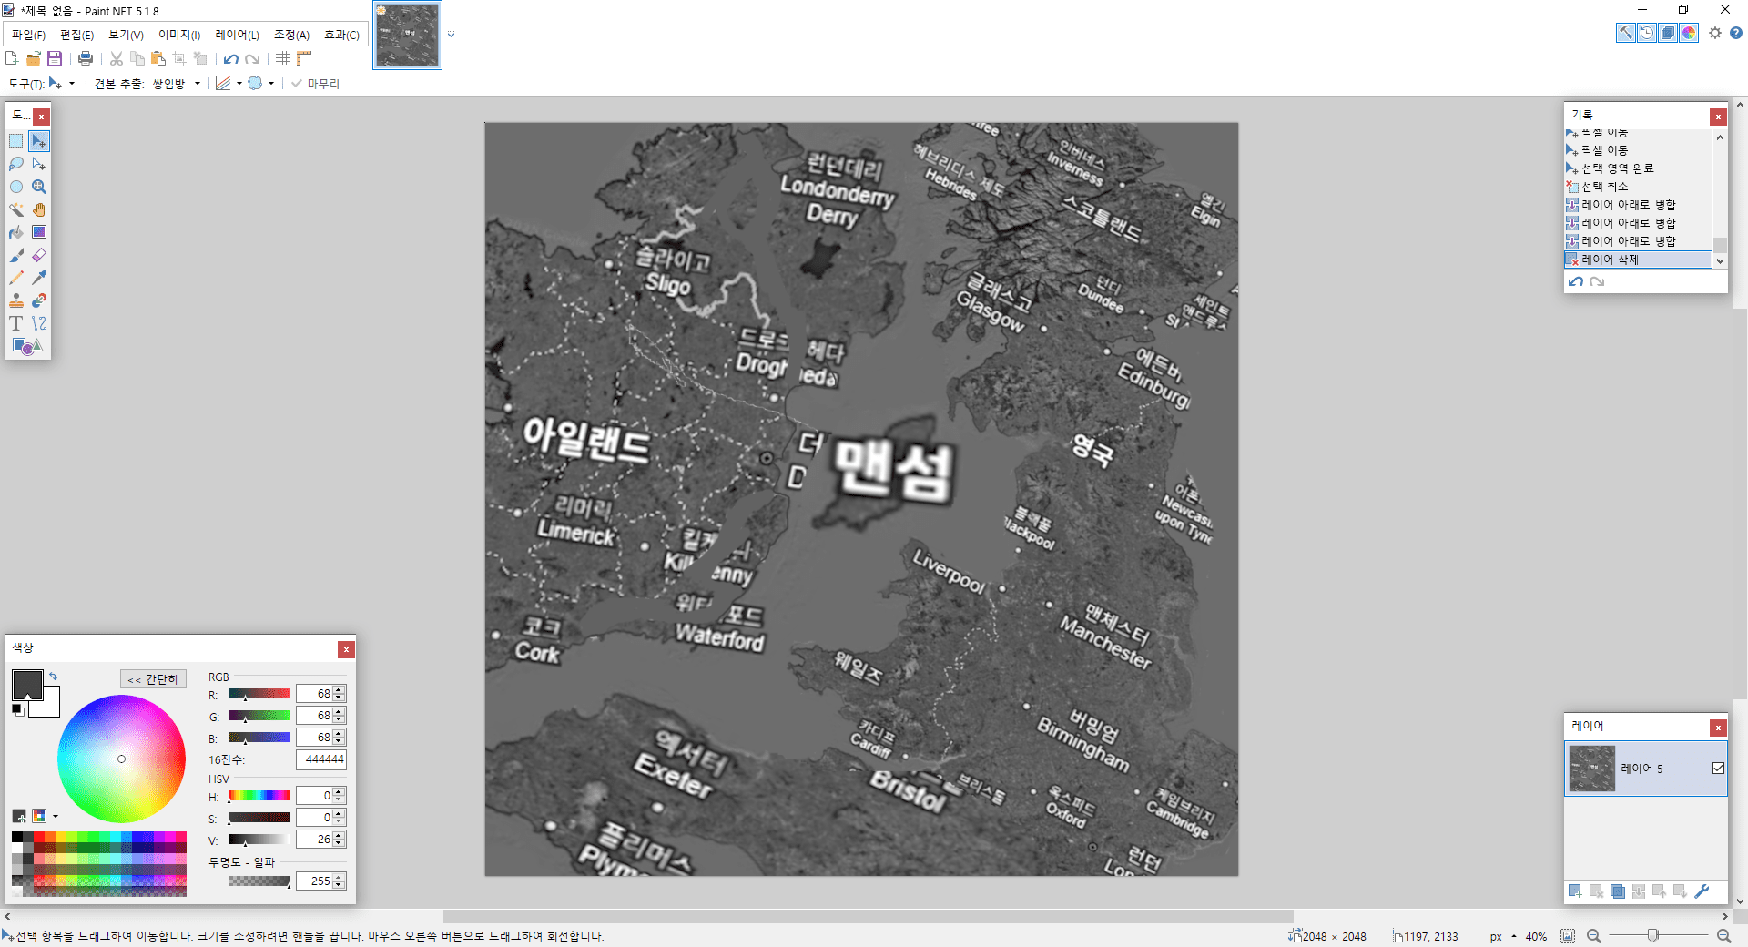
Task: Click the primary color swatch
Action: pos(26,684)
